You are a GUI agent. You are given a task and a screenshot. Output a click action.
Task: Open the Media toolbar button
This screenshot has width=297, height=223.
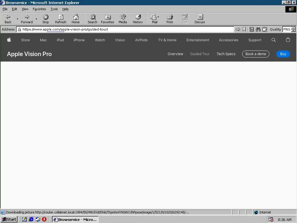pyautogui.click(x=123, y=19)
